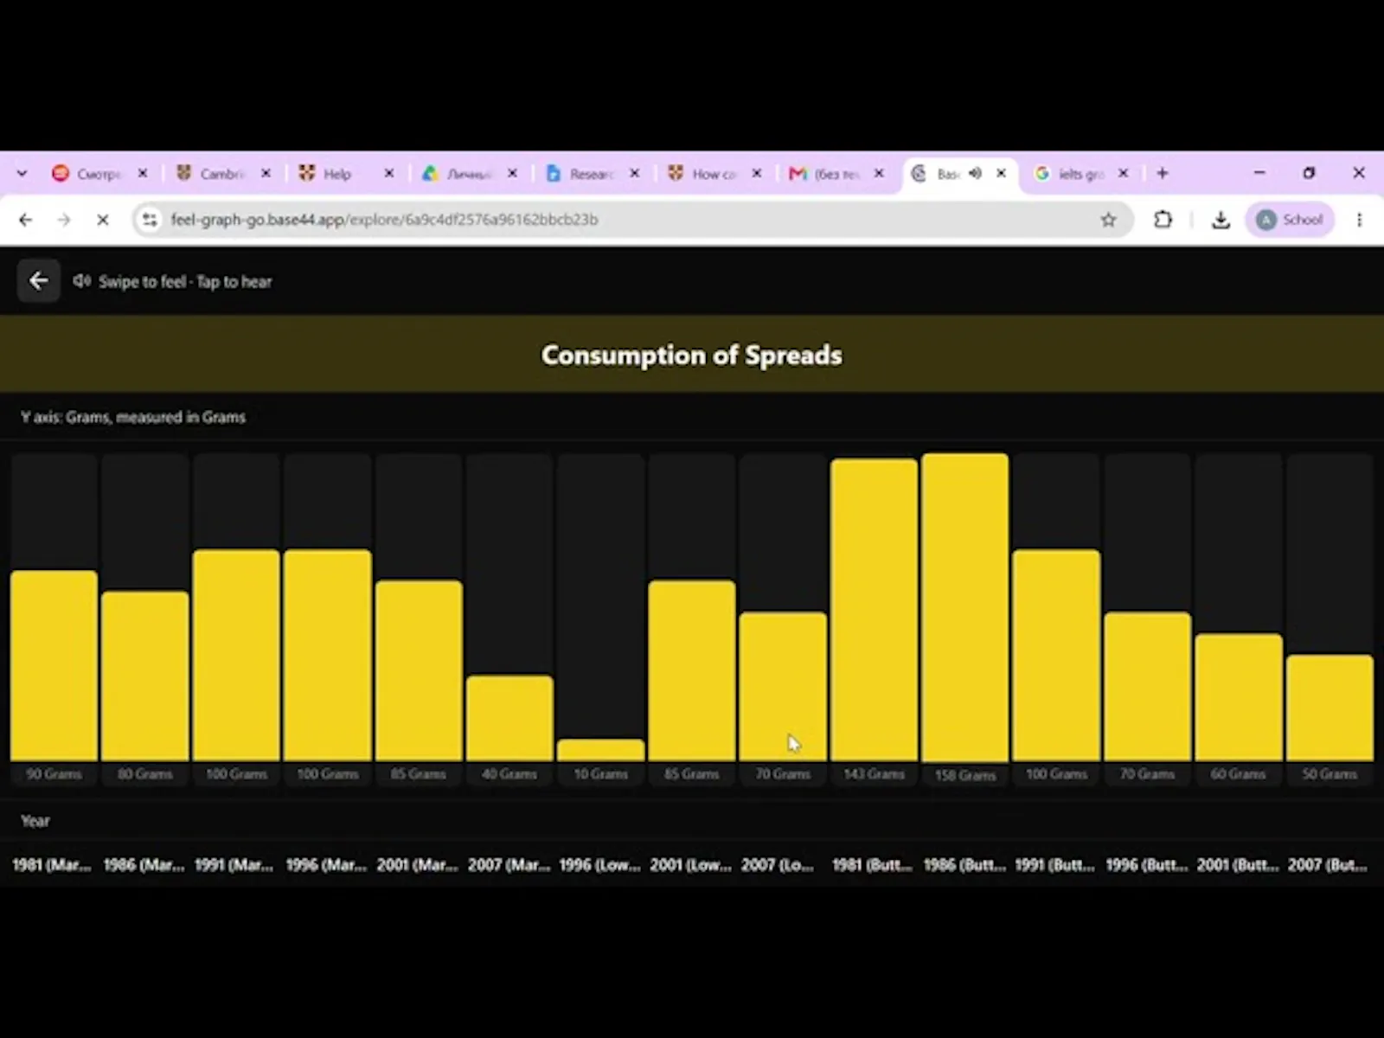Click the '10 Grams' value label
The width and height of the screenshot is (1384, 1038).
601,773
